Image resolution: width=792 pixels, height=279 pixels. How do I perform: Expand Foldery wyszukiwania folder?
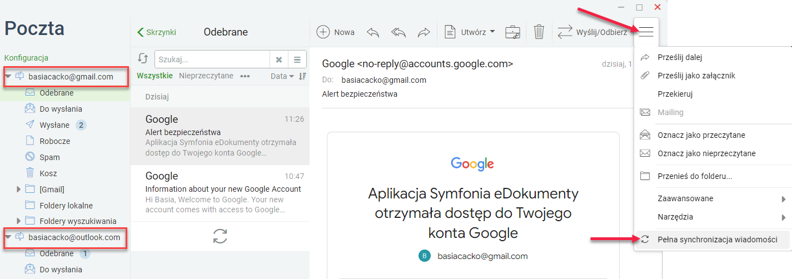click(19, 221)
